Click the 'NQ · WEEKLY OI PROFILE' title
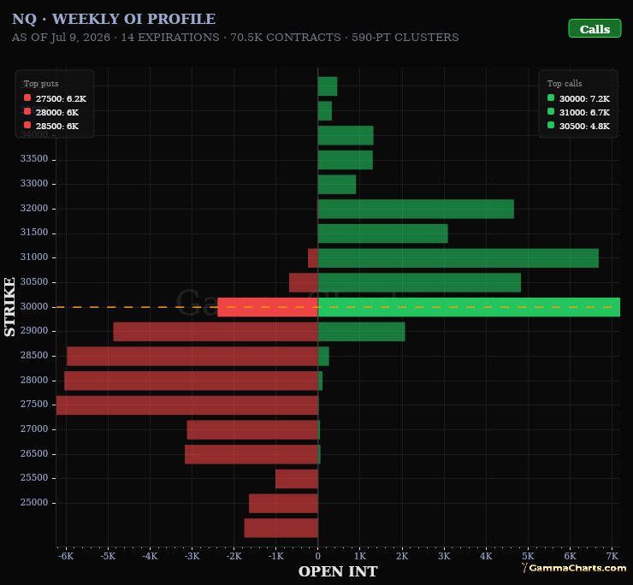 [x=114, y=19]
